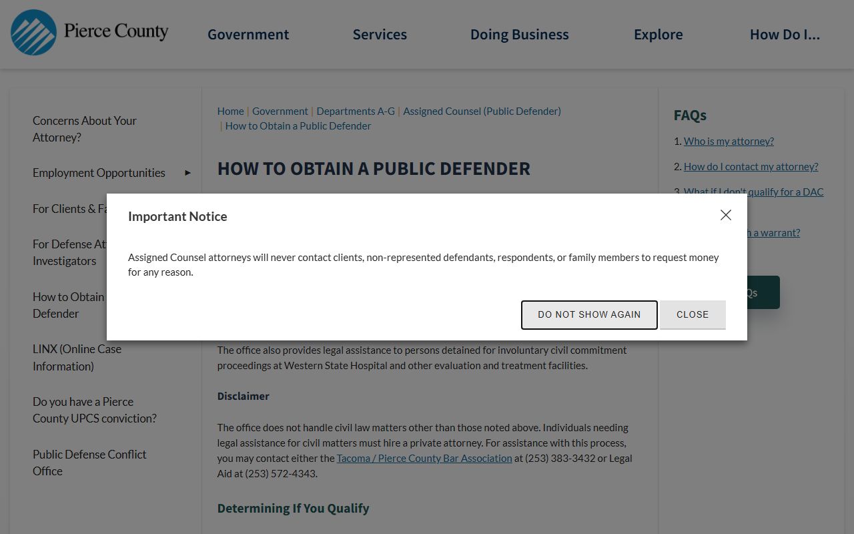Open the Services menu

[380, 35]
